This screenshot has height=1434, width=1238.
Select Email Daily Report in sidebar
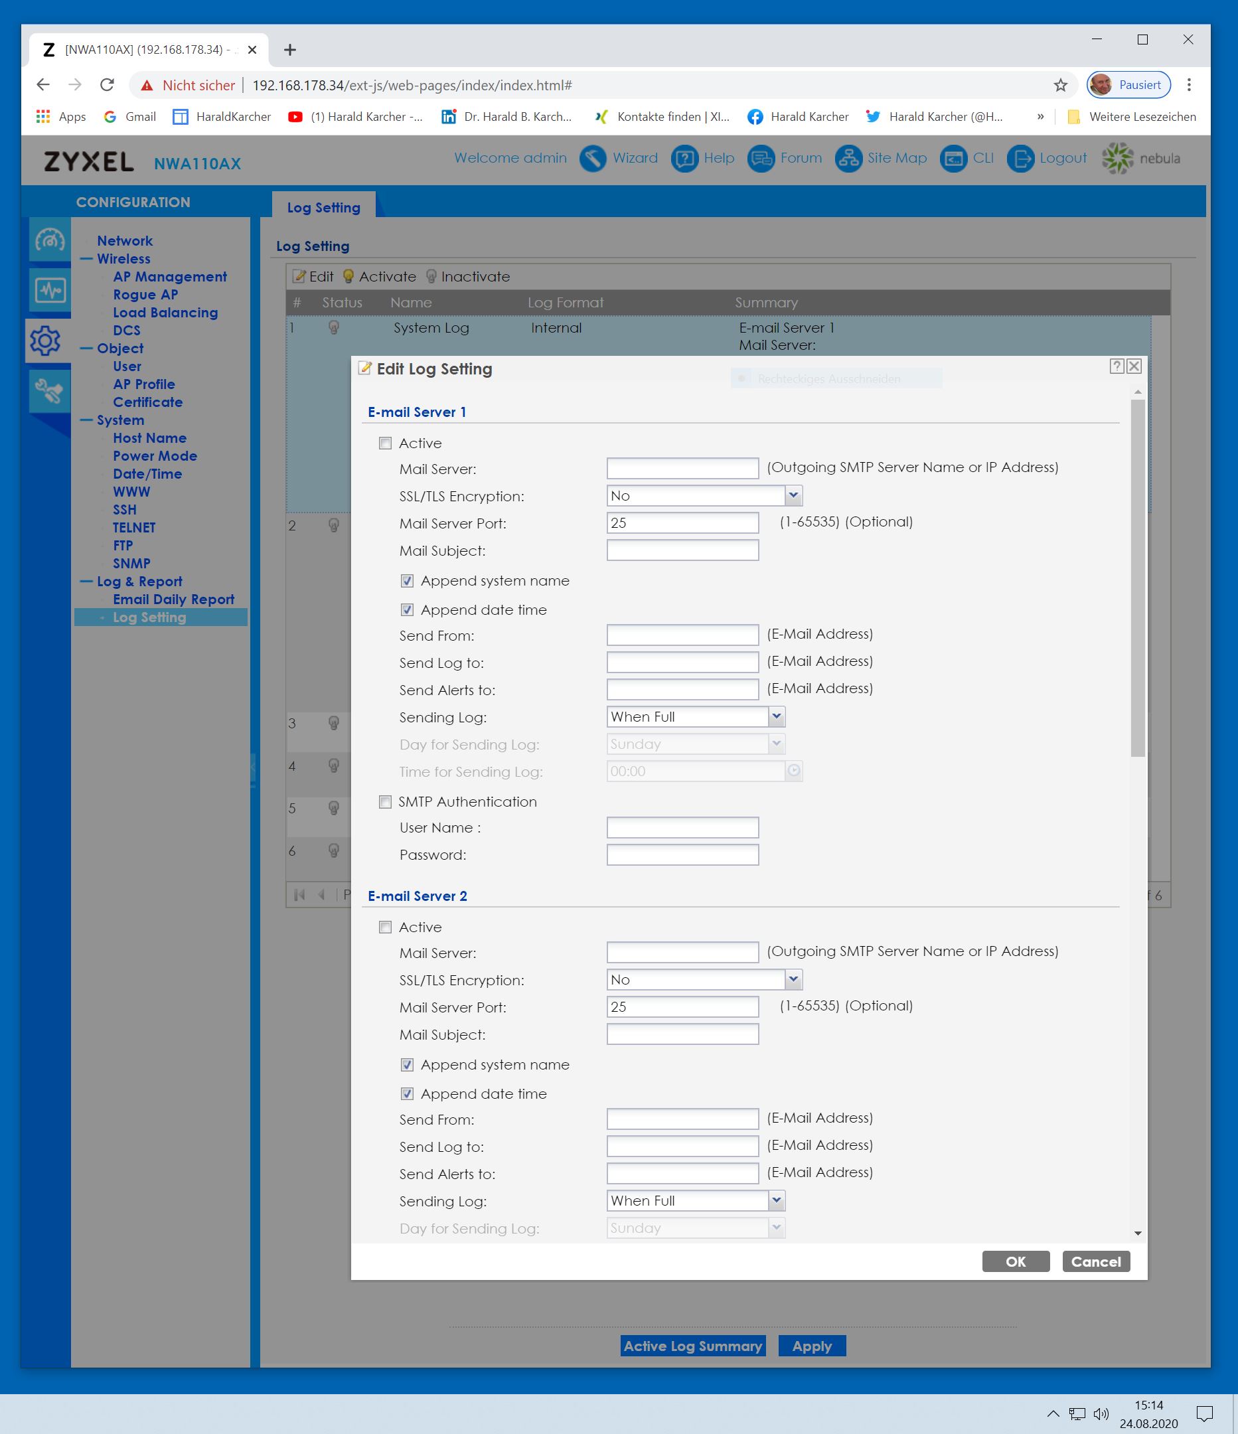click(x=173, y=599)
